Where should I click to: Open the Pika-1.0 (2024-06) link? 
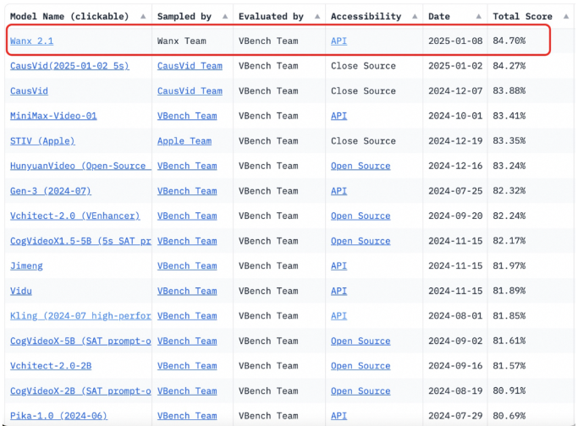[58, 416]
